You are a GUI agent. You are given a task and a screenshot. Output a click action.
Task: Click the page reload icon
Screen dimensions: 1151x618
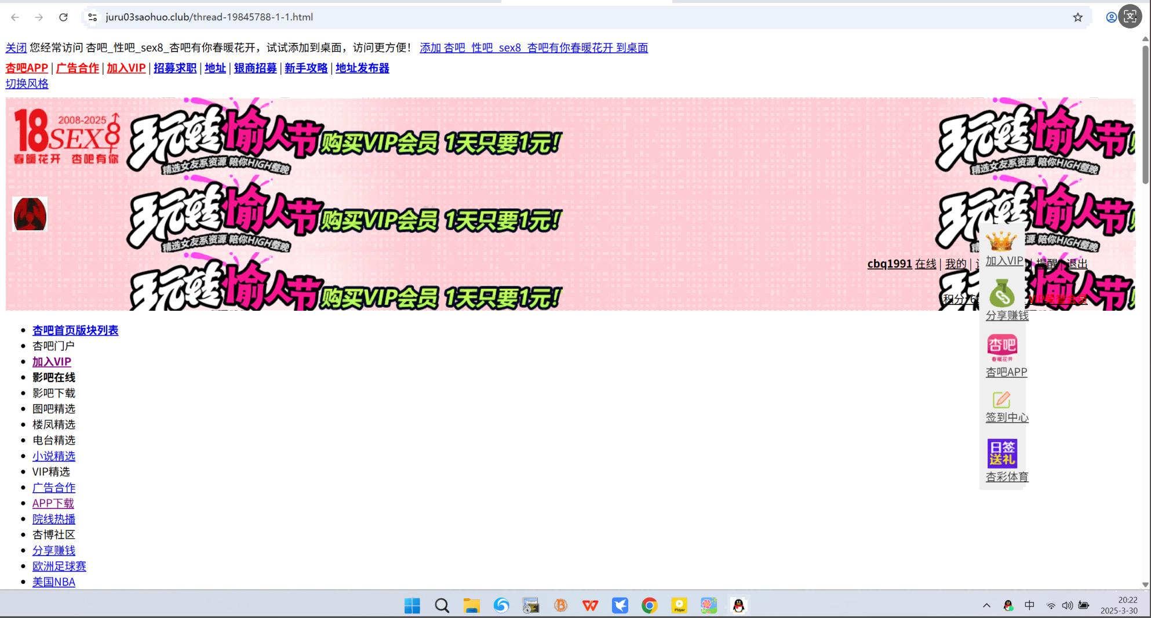tap(64, 17)
